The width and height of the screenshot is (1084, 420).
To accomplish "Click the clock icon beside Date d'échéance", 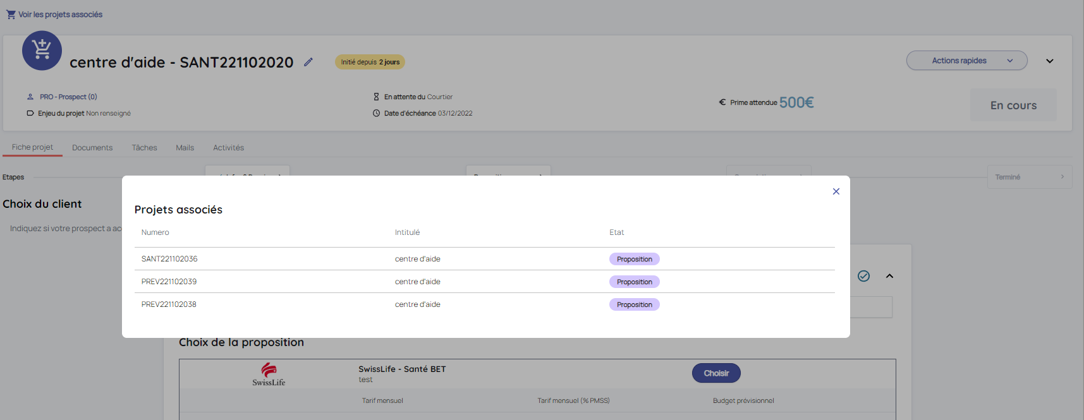I will [x=376, y=113].
